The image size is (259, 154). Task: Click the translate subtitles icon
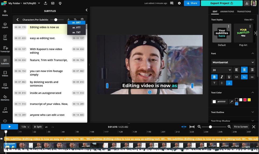click(75, 19)
